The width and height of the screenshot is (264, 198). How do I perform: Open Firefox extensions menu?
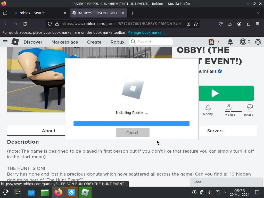coord(249,24)
